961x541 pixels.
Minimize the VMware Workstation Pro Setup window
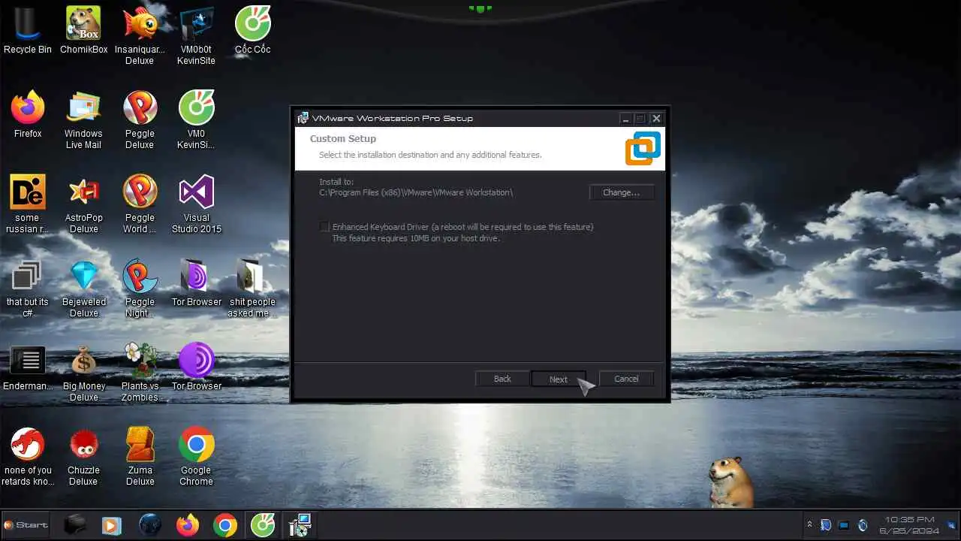click(625, 118)
